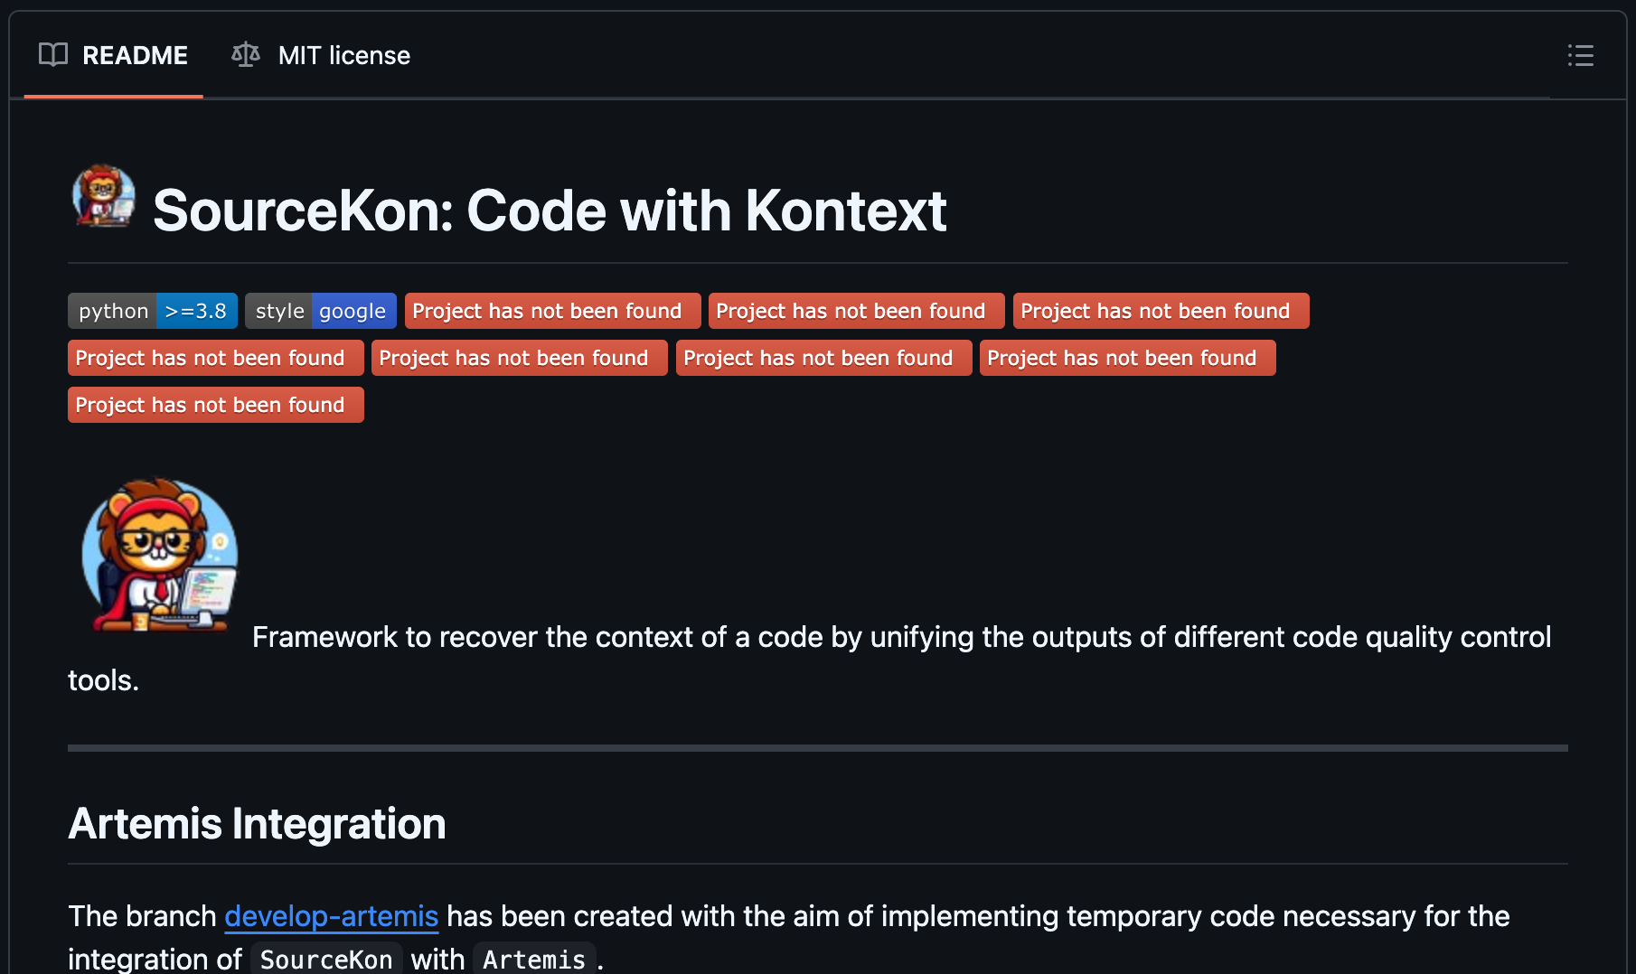Click the small lion logo beside title
The image size is (1636, 974).
(x=104, y=195)
